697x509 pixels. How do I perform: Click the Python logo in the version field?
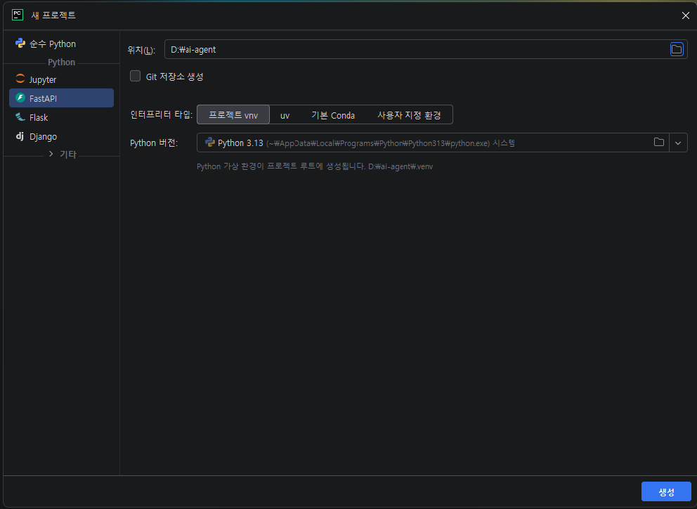pos(209,143)
